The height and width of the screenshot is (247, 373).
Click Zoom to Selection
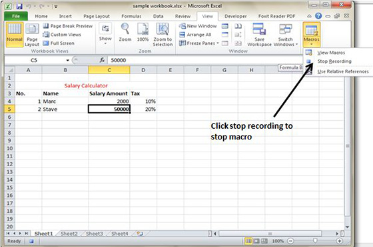coord(163,35)
